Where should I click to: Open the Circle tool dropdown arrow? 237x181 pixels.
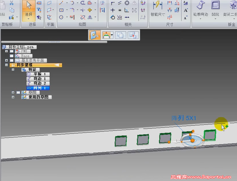click(x=67, y=17)
